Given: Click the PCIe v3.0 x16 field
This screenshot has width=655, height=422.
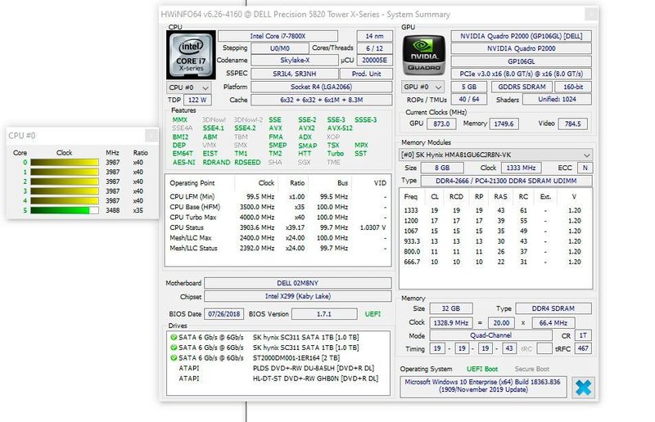Looking at the screenshot, I should pyautogui.click(x=521, y=74).
